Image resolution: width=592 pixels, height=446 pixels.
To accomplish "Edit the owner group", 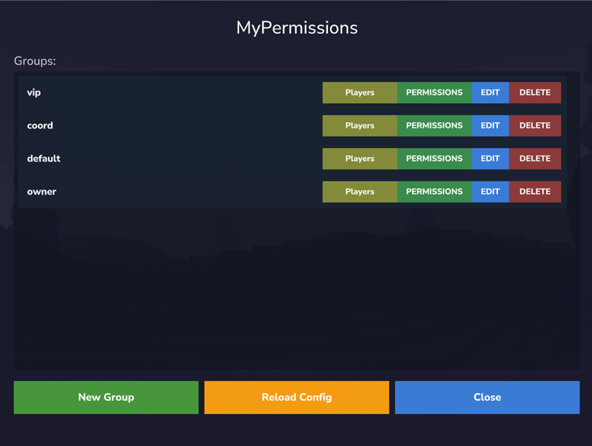I will 490,192.
